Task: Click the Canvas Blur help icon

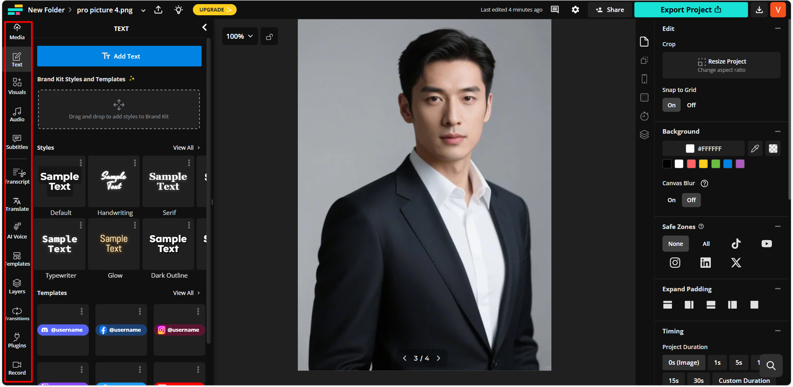Action: (705, 183)
